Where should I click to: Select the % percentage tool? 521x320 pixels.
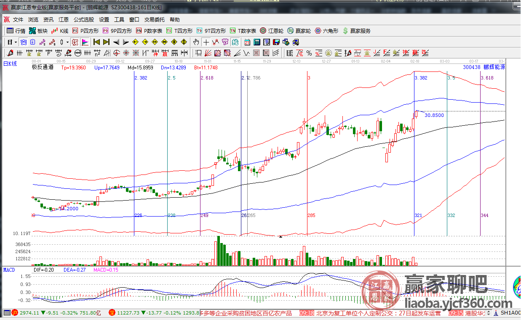(309, 53)
